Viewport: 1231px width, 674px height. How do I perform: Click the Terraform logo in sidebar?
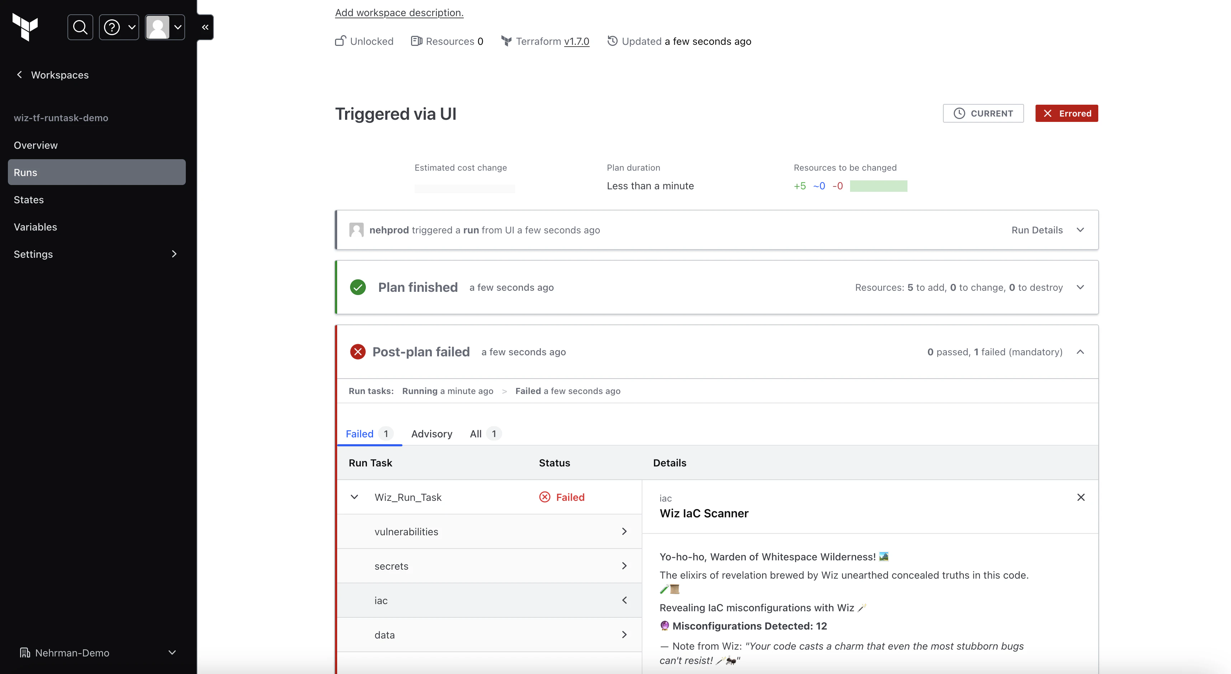[25, 27]
